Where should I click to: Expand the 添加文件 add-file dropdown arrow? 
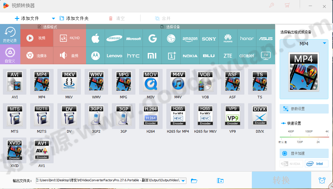coord(53,18)
